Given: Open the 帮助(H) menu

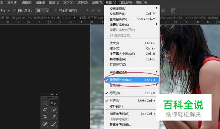Looking at the screenshot, I should 141,2.
